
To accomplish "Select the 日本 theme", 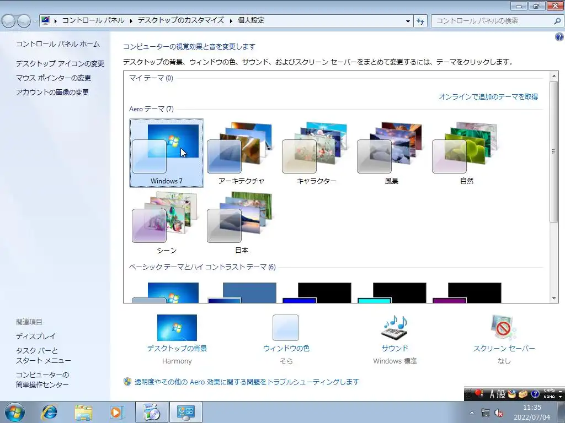I will coord(242,223).
